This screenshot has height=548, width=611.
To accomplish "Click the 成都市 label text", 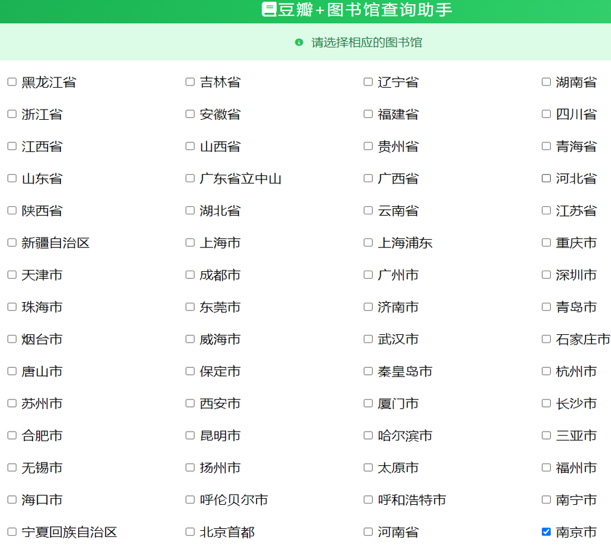I will (x=220, y=275).
